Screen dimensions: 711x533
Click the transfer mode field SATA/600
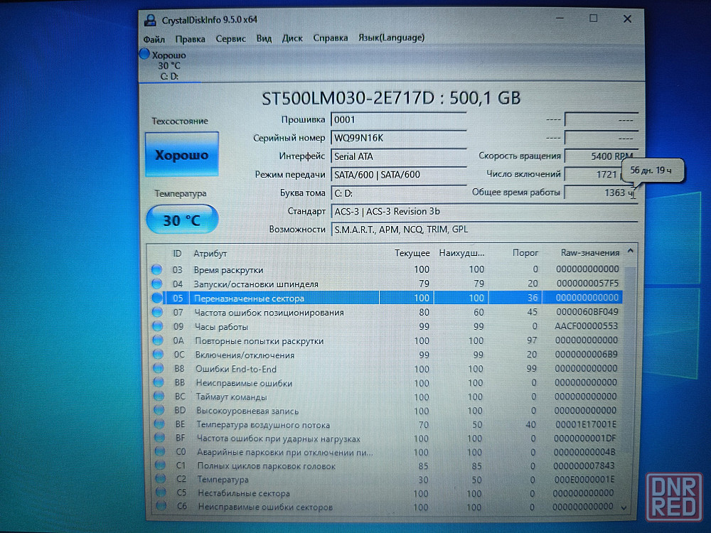(x=399, y=175)
